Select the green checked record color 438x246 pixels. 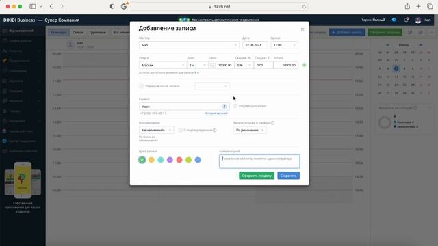coord(142,160)
